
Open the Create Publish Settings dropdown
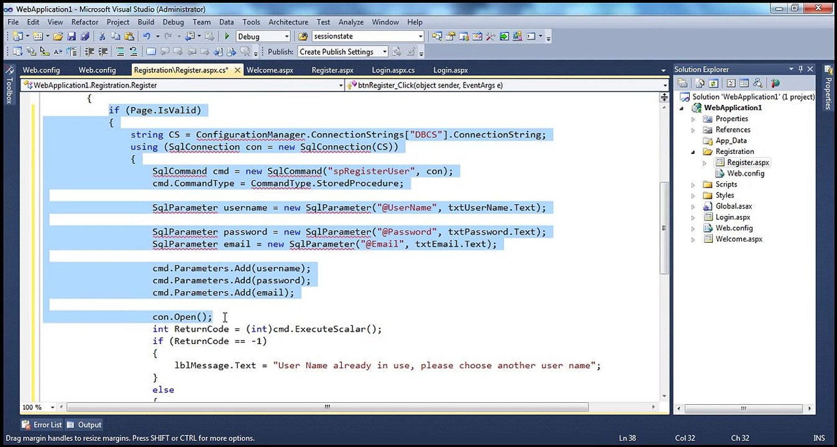coord(385,52)
